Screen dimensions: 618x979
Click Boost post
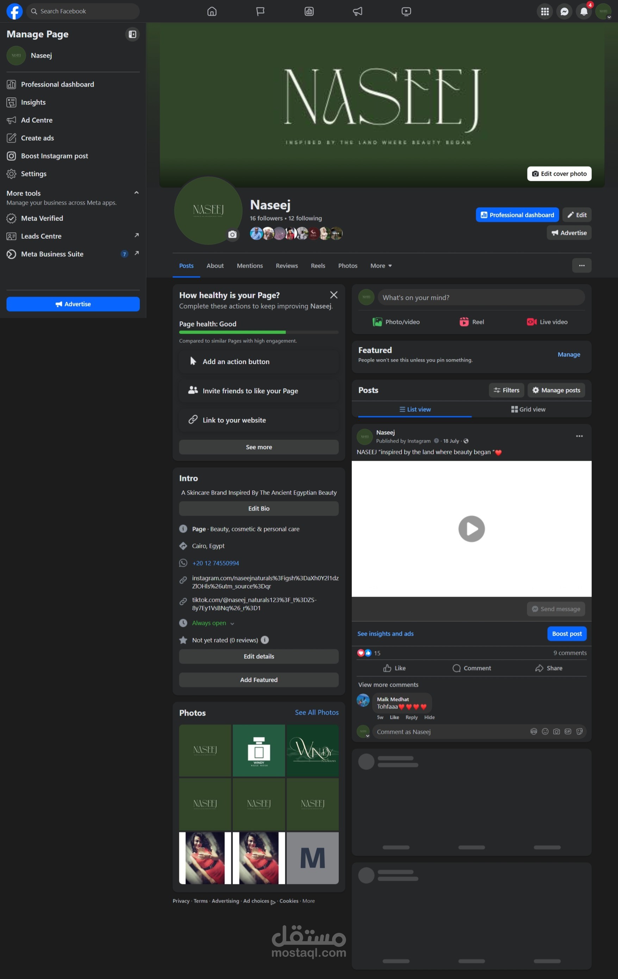567,633
